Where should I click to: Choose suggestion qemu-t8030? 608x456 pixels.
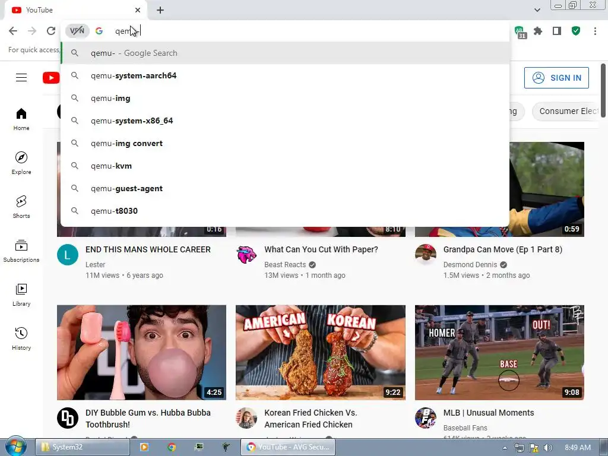[285, 211]
